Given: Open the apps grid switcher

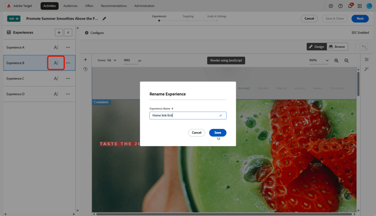Looking at the screenshot, I should pos(359,6).
